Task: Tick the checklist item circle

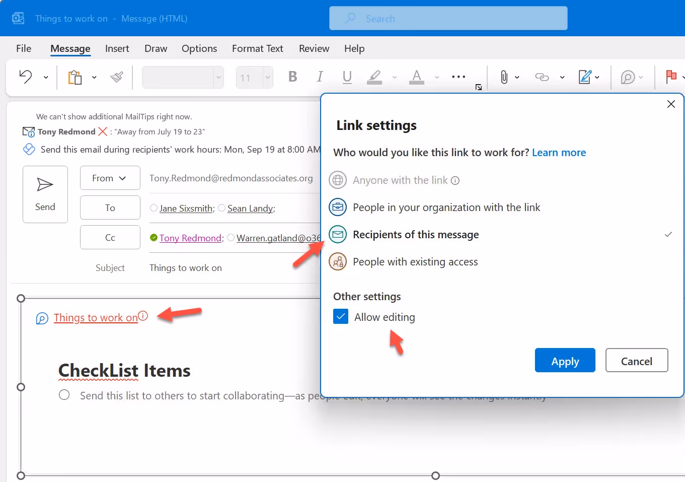Action: [x=64, y=395]
